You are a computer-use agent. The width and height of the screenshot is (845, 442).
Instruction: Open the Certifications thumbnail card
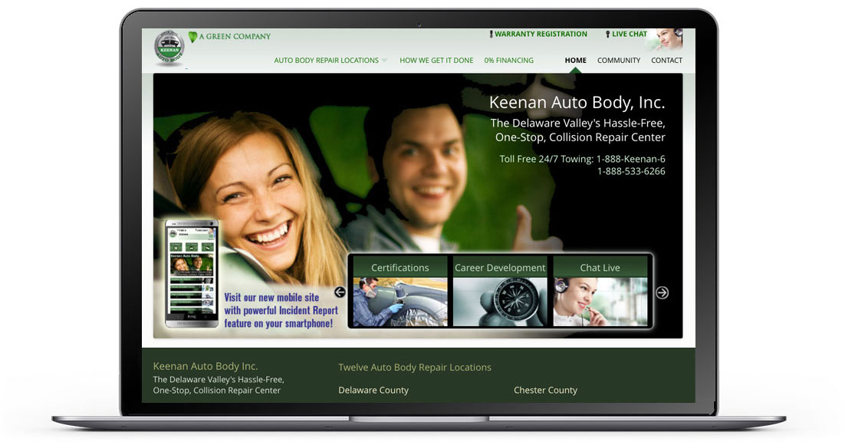click(399, 292)
